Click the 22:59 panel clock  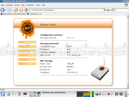pyautogui.click(x=119, y=94)
